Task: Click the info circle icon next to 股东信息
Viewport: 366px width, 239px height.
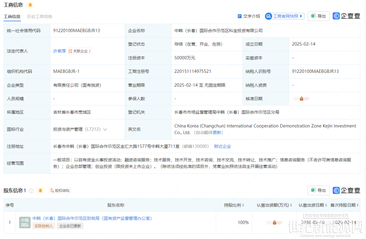Action: [31, 191]
